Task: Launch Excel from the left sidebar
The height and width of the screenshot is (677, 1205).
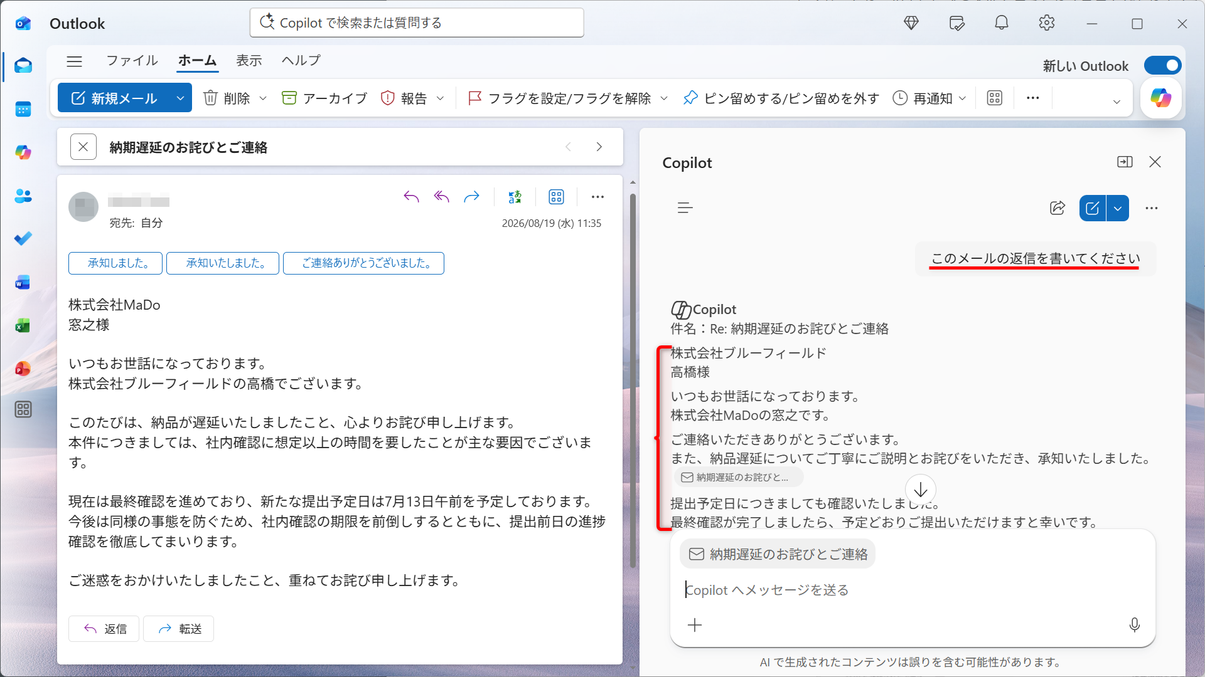Action: click(23, 325)
